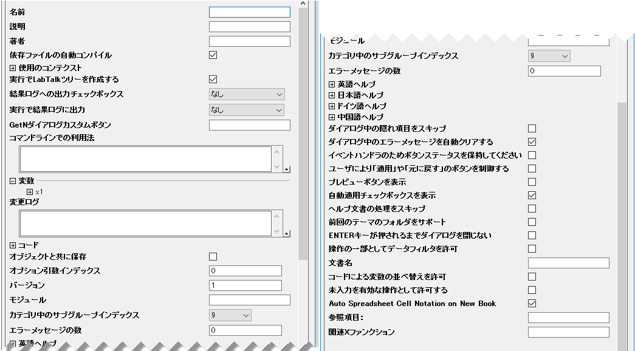Enable ダイアログ中の隠れ項目をスキップ checkbox
This screenshot has height=351, width=635.
point(532,128)
